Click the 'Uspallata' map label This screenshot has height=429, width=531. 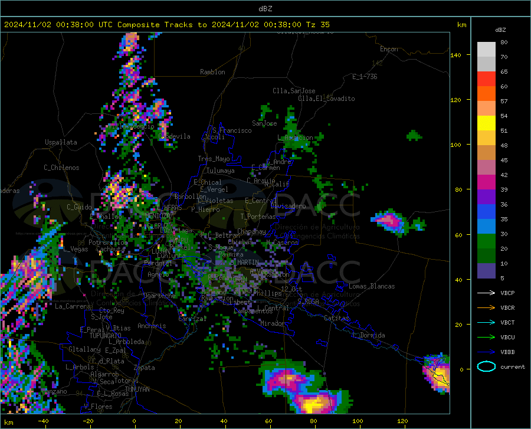click(x=61, y=143)
